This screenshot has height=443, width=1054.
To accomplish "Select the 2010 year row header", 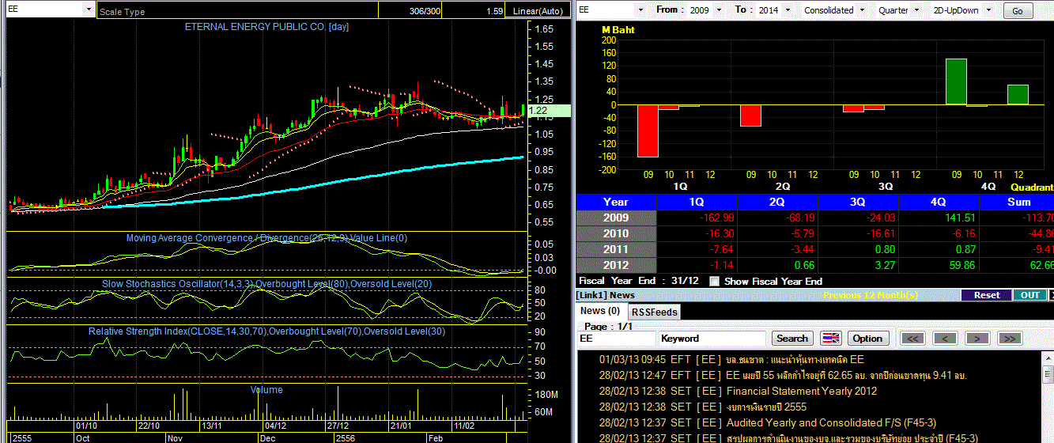I will click(x=616, y=233).
